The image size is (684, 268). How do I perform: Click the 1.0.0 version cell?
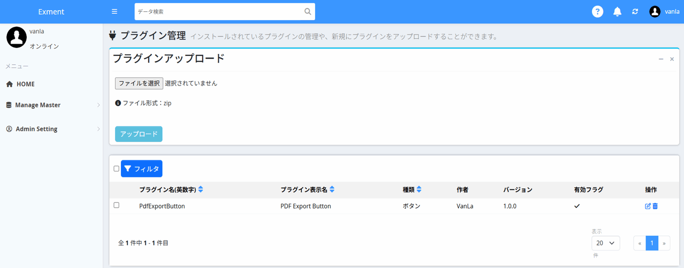[x=510, y=206]
